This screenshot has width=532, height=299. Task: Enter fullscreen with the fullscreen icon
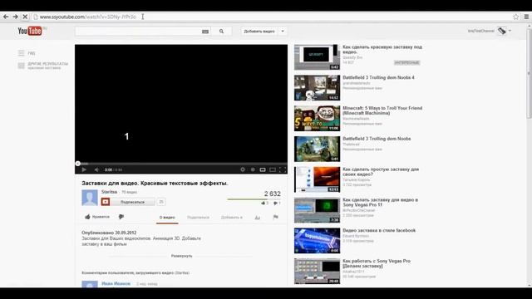(x=283, y=169)
